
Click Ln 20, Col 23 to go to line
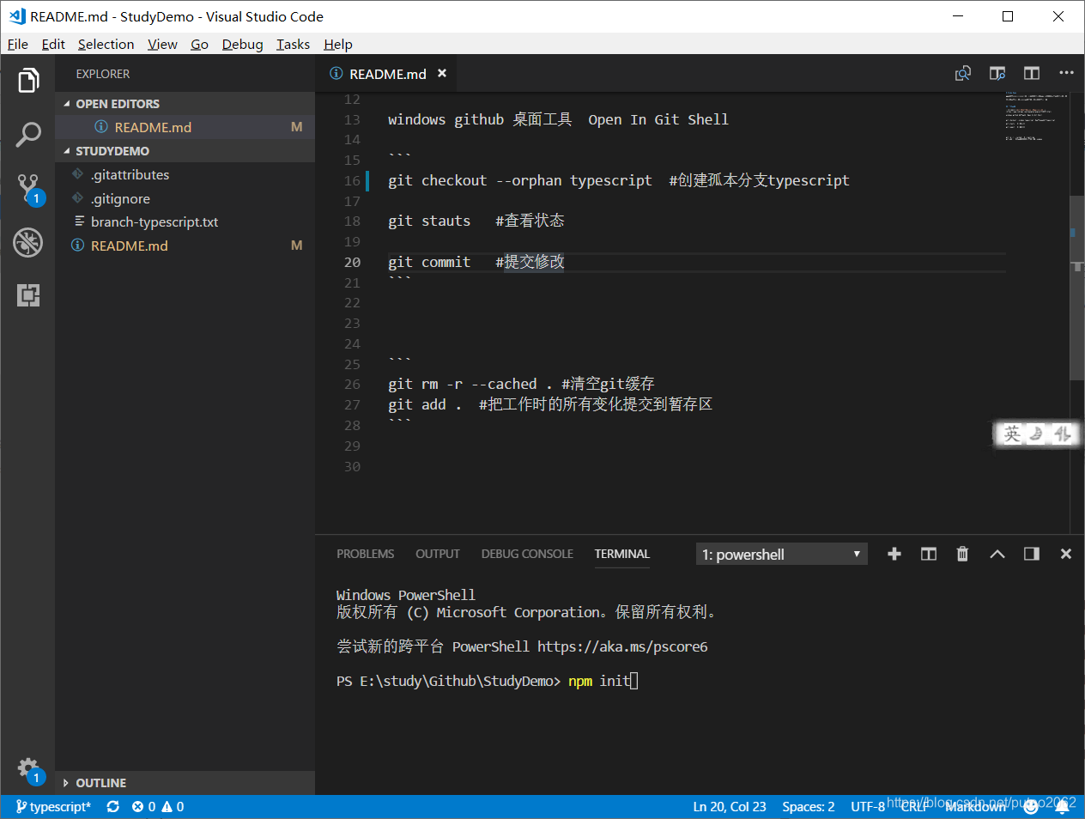point(730,807)
